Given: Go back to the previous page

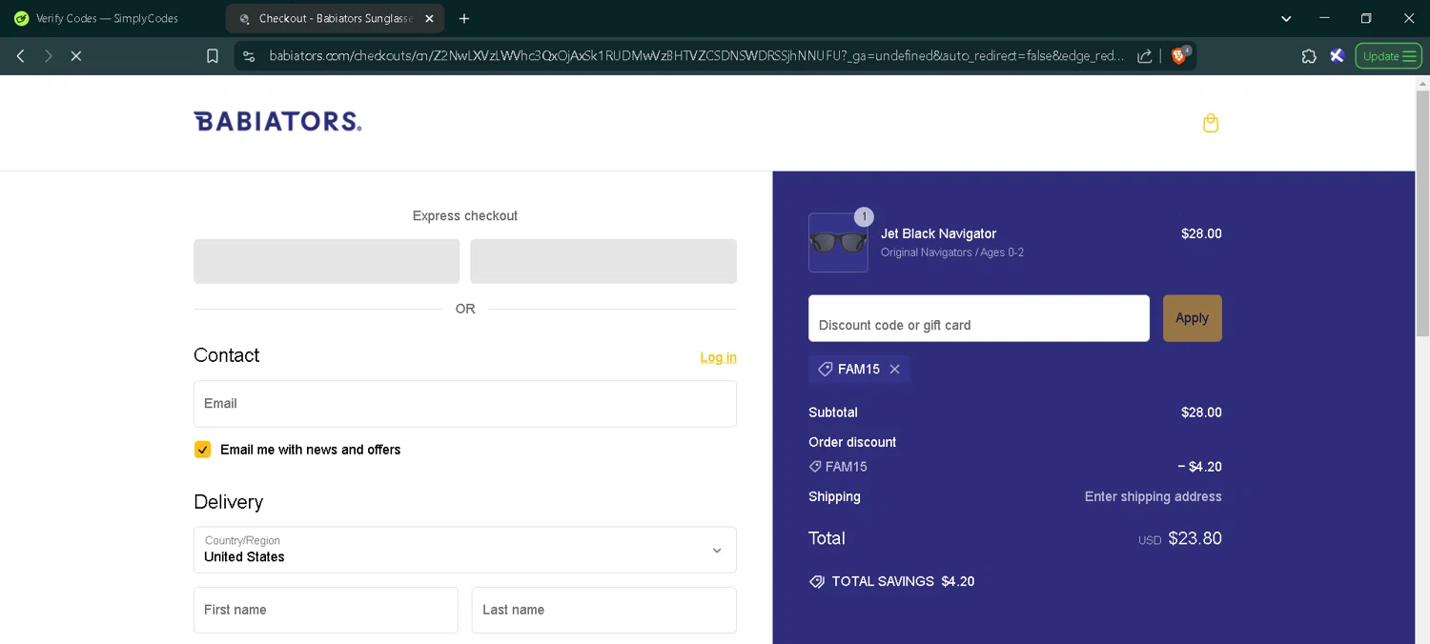Looking at the screenshot, I should 20,56.
